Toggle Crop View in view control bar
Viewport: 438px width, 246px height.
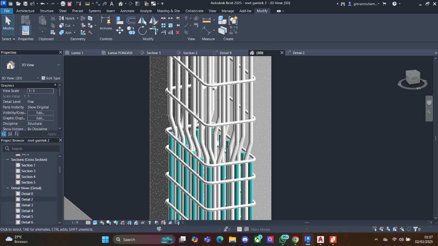(122, 222)
